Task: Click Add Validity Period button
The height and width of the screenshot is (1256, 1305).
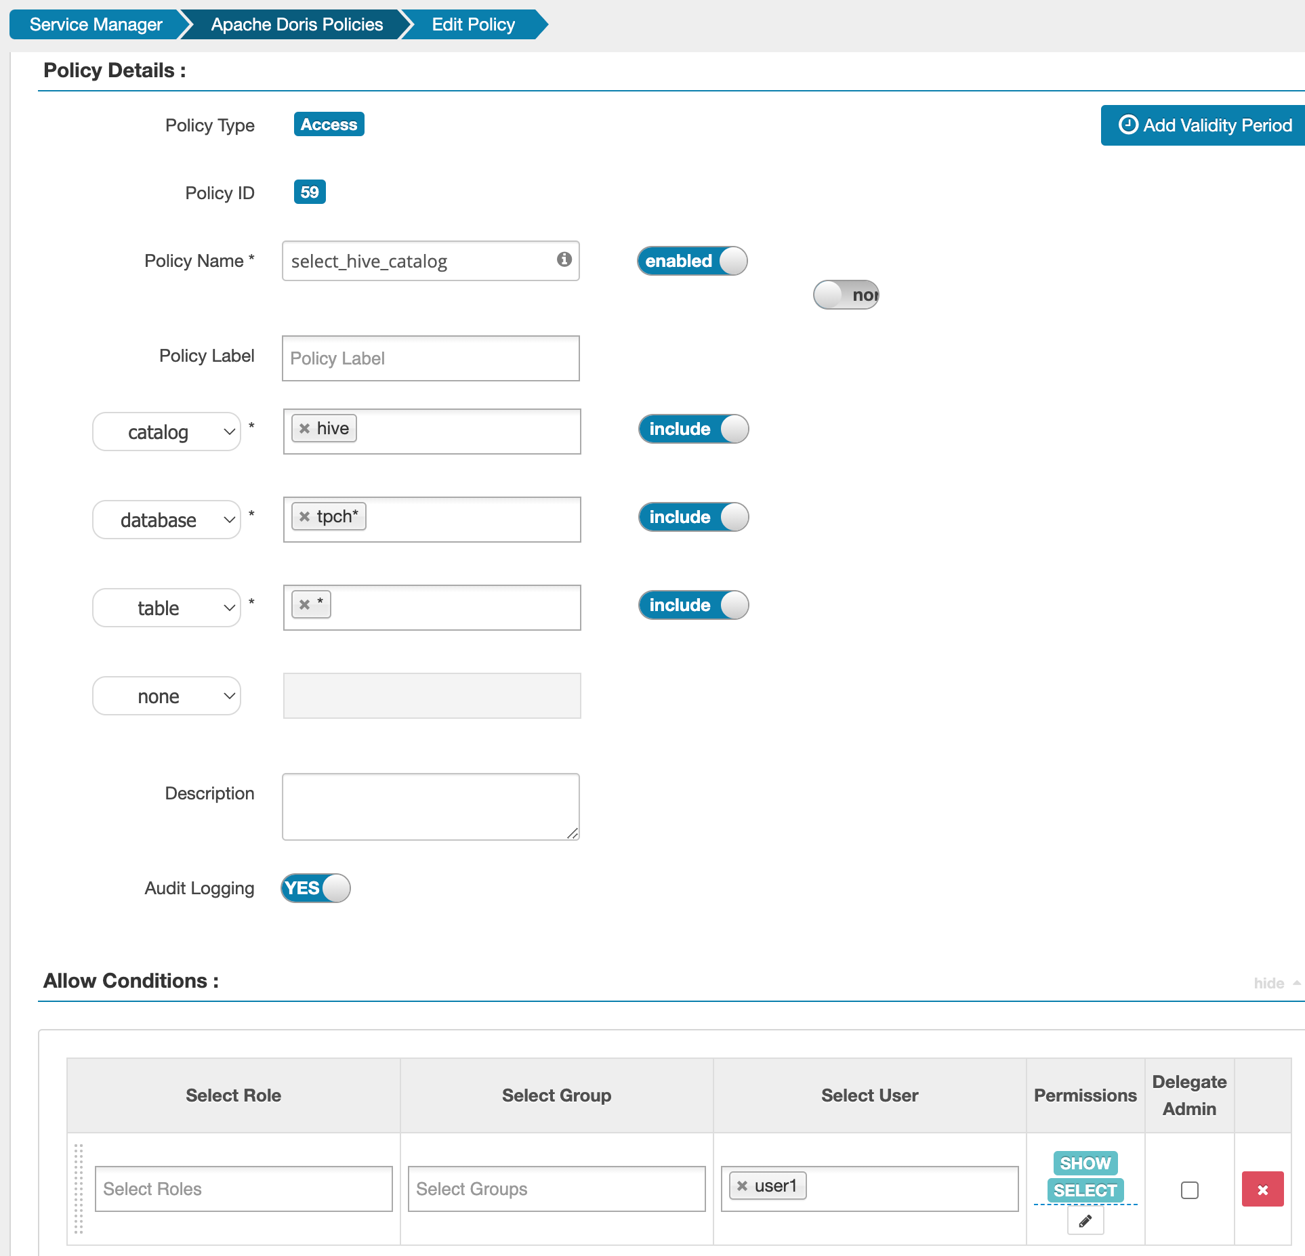Action: pos(1205,125)
